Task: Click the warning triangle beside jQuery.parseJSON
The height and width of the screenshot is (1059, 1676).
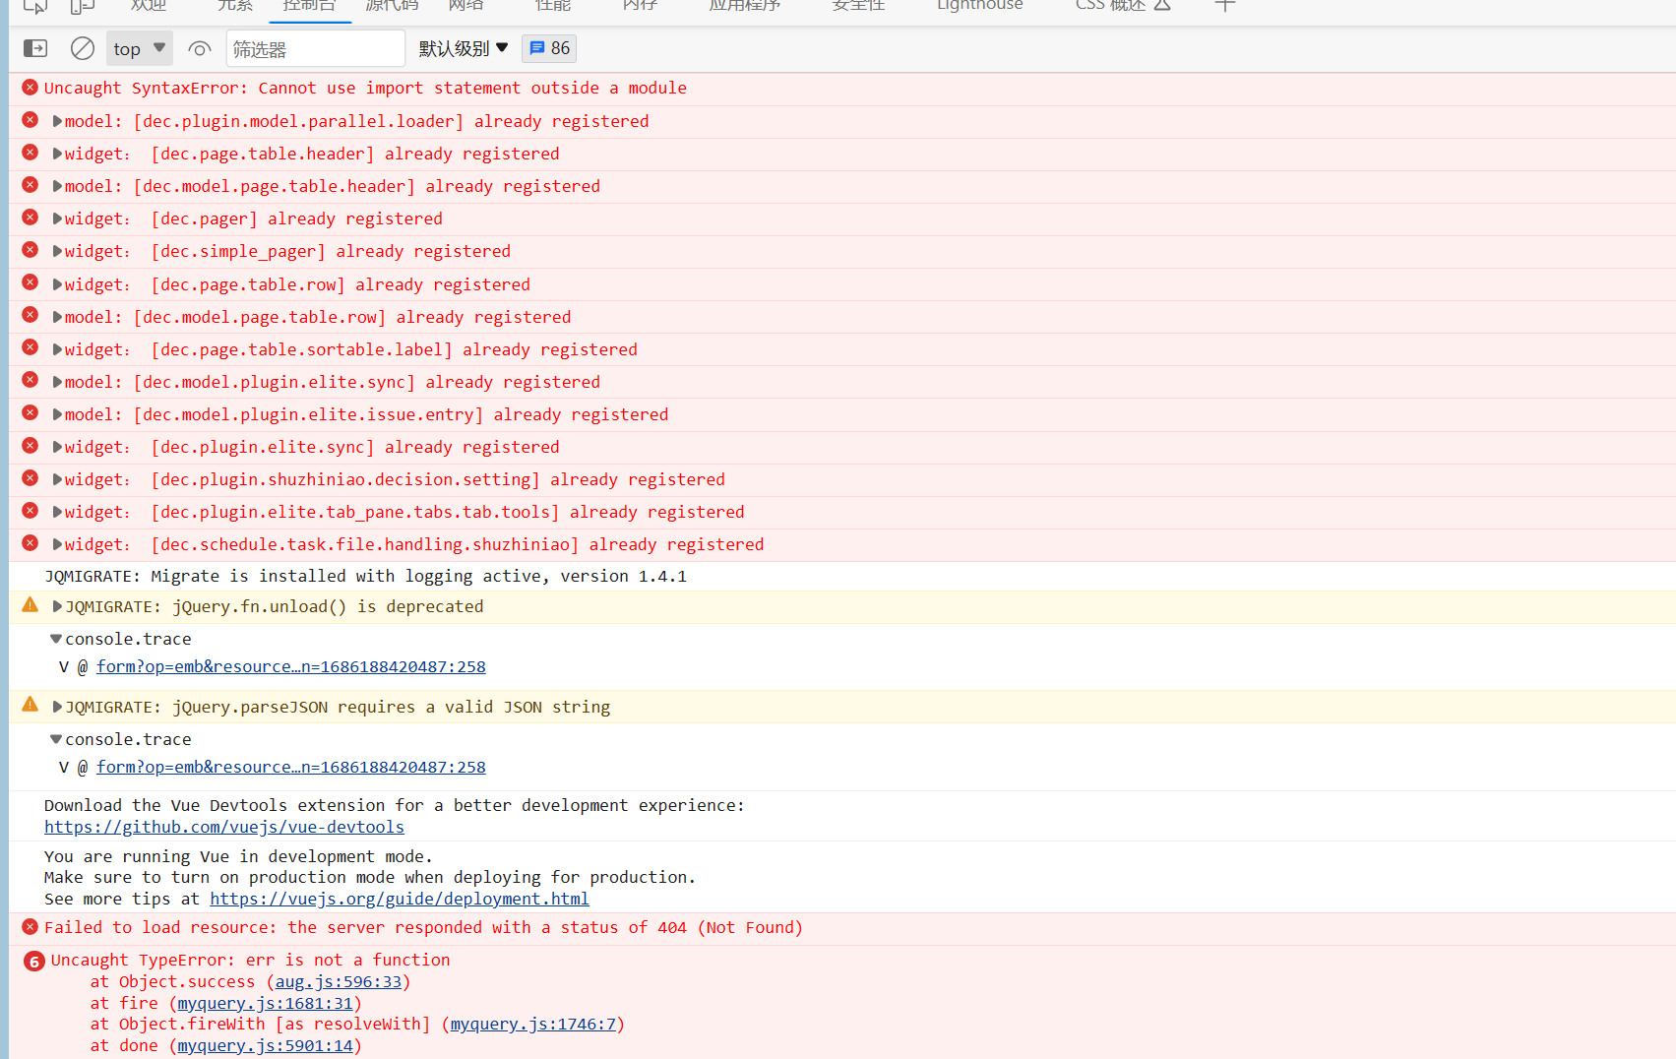Action: point(31,705)
